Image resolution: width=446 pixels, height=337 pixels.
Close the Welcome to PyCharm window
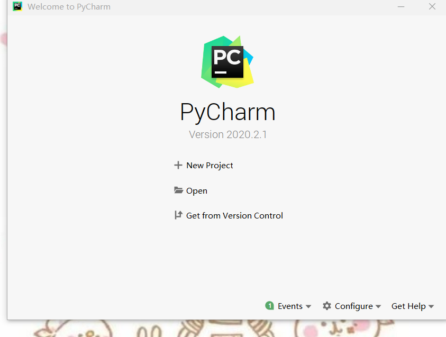click(x=432, y=6)
